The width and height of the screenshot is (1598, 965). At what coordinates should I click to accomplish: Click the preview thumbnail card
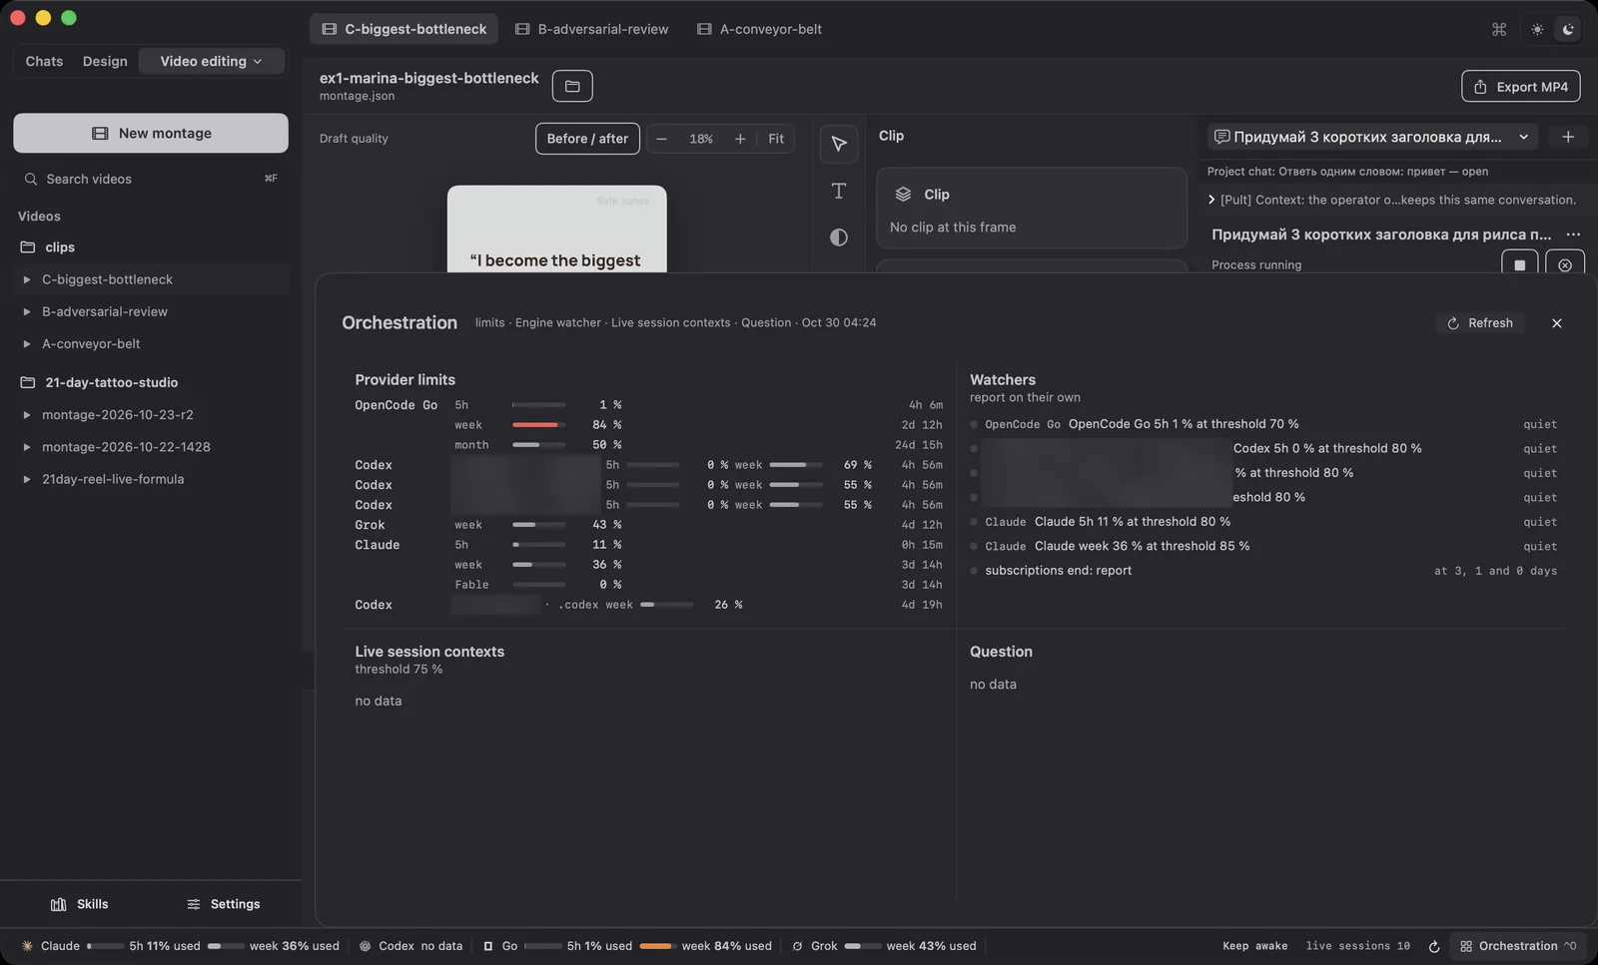556,229
